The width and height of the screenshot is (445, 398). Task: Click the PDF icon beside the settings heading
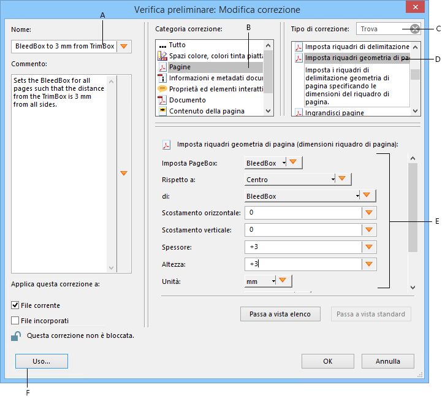pos(166,145)
